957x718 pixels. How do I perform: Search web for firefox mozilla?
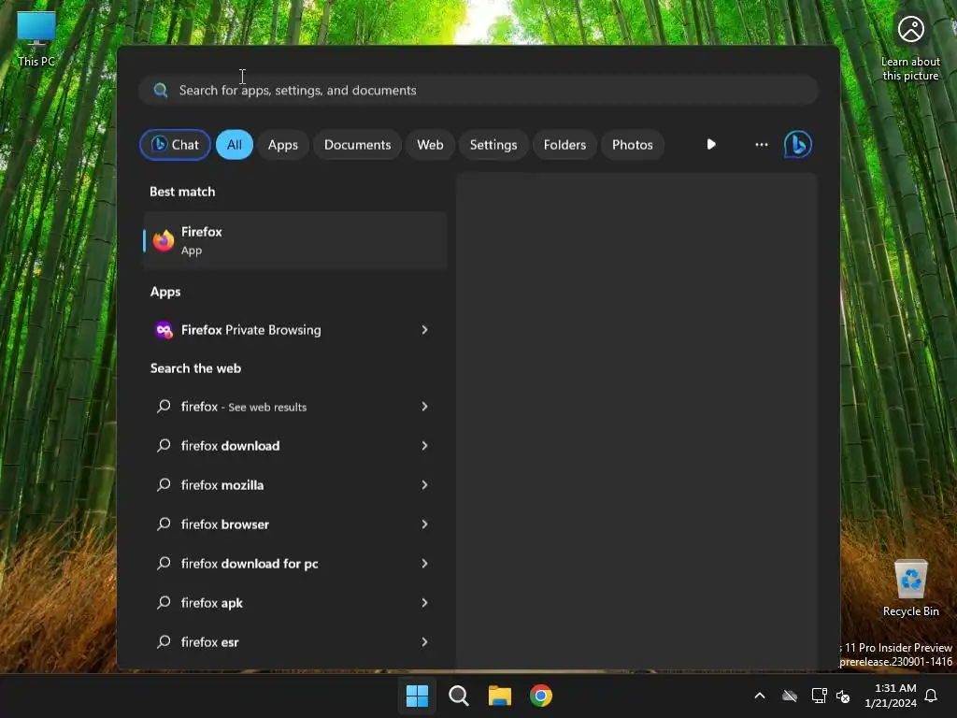[x=294, y=485]
